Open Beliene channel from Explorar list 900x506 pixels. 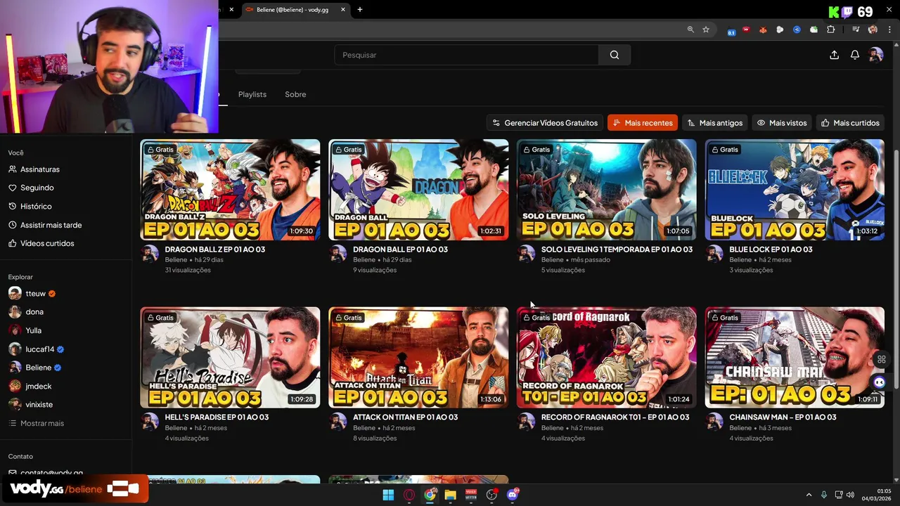[x=34, y=368]
